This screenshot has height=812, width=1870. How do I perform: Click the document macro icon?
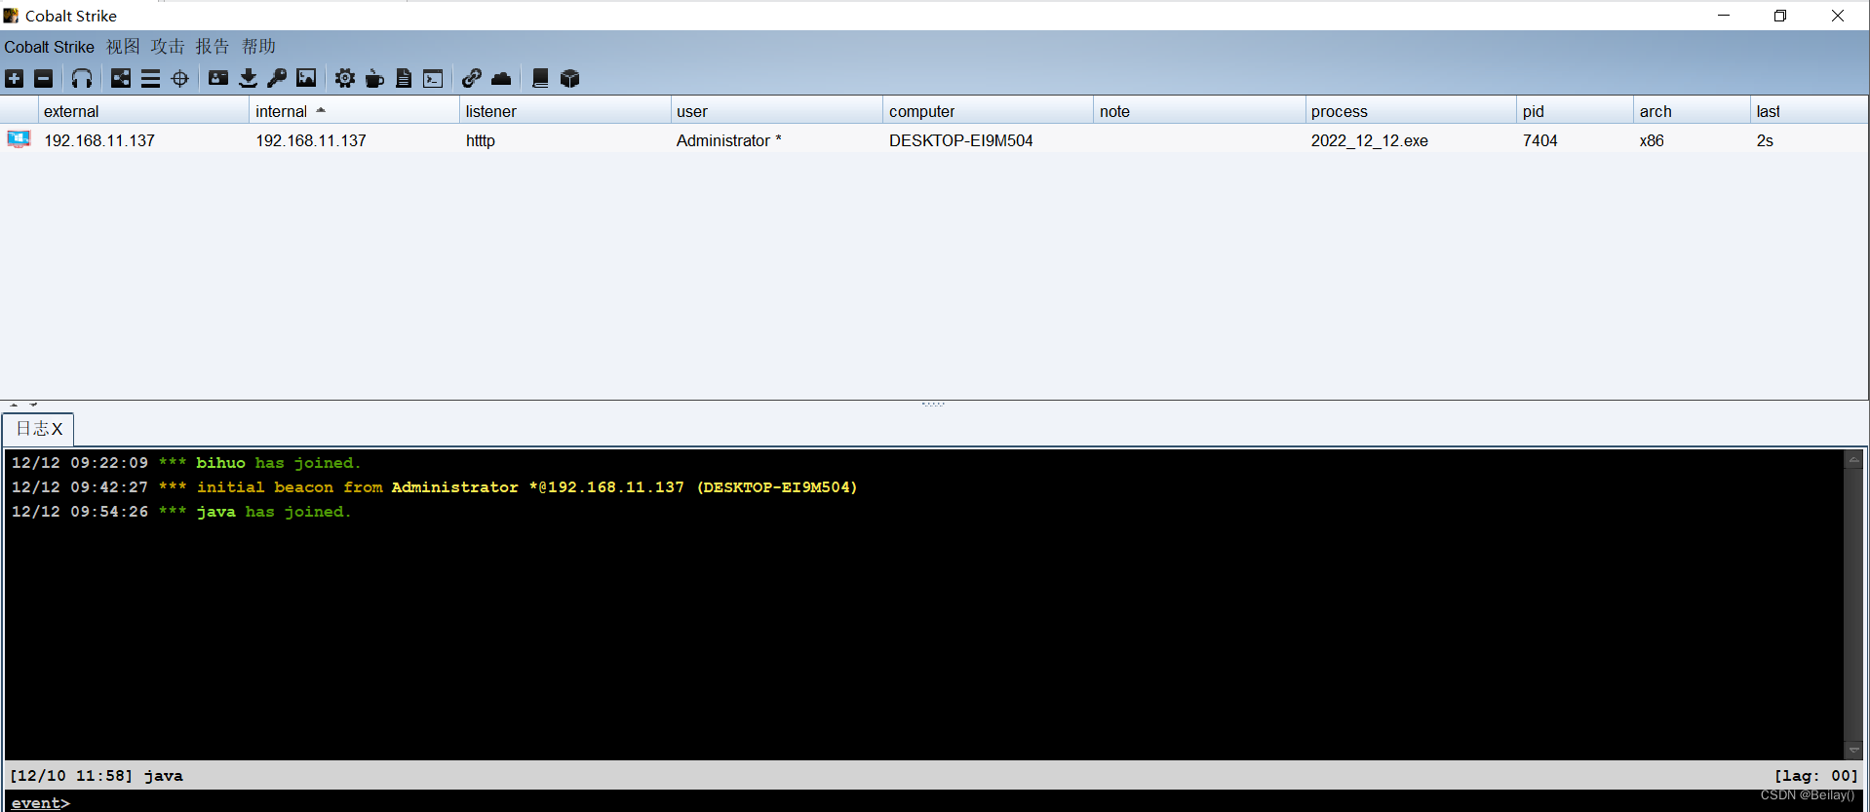tap(404, 79)
